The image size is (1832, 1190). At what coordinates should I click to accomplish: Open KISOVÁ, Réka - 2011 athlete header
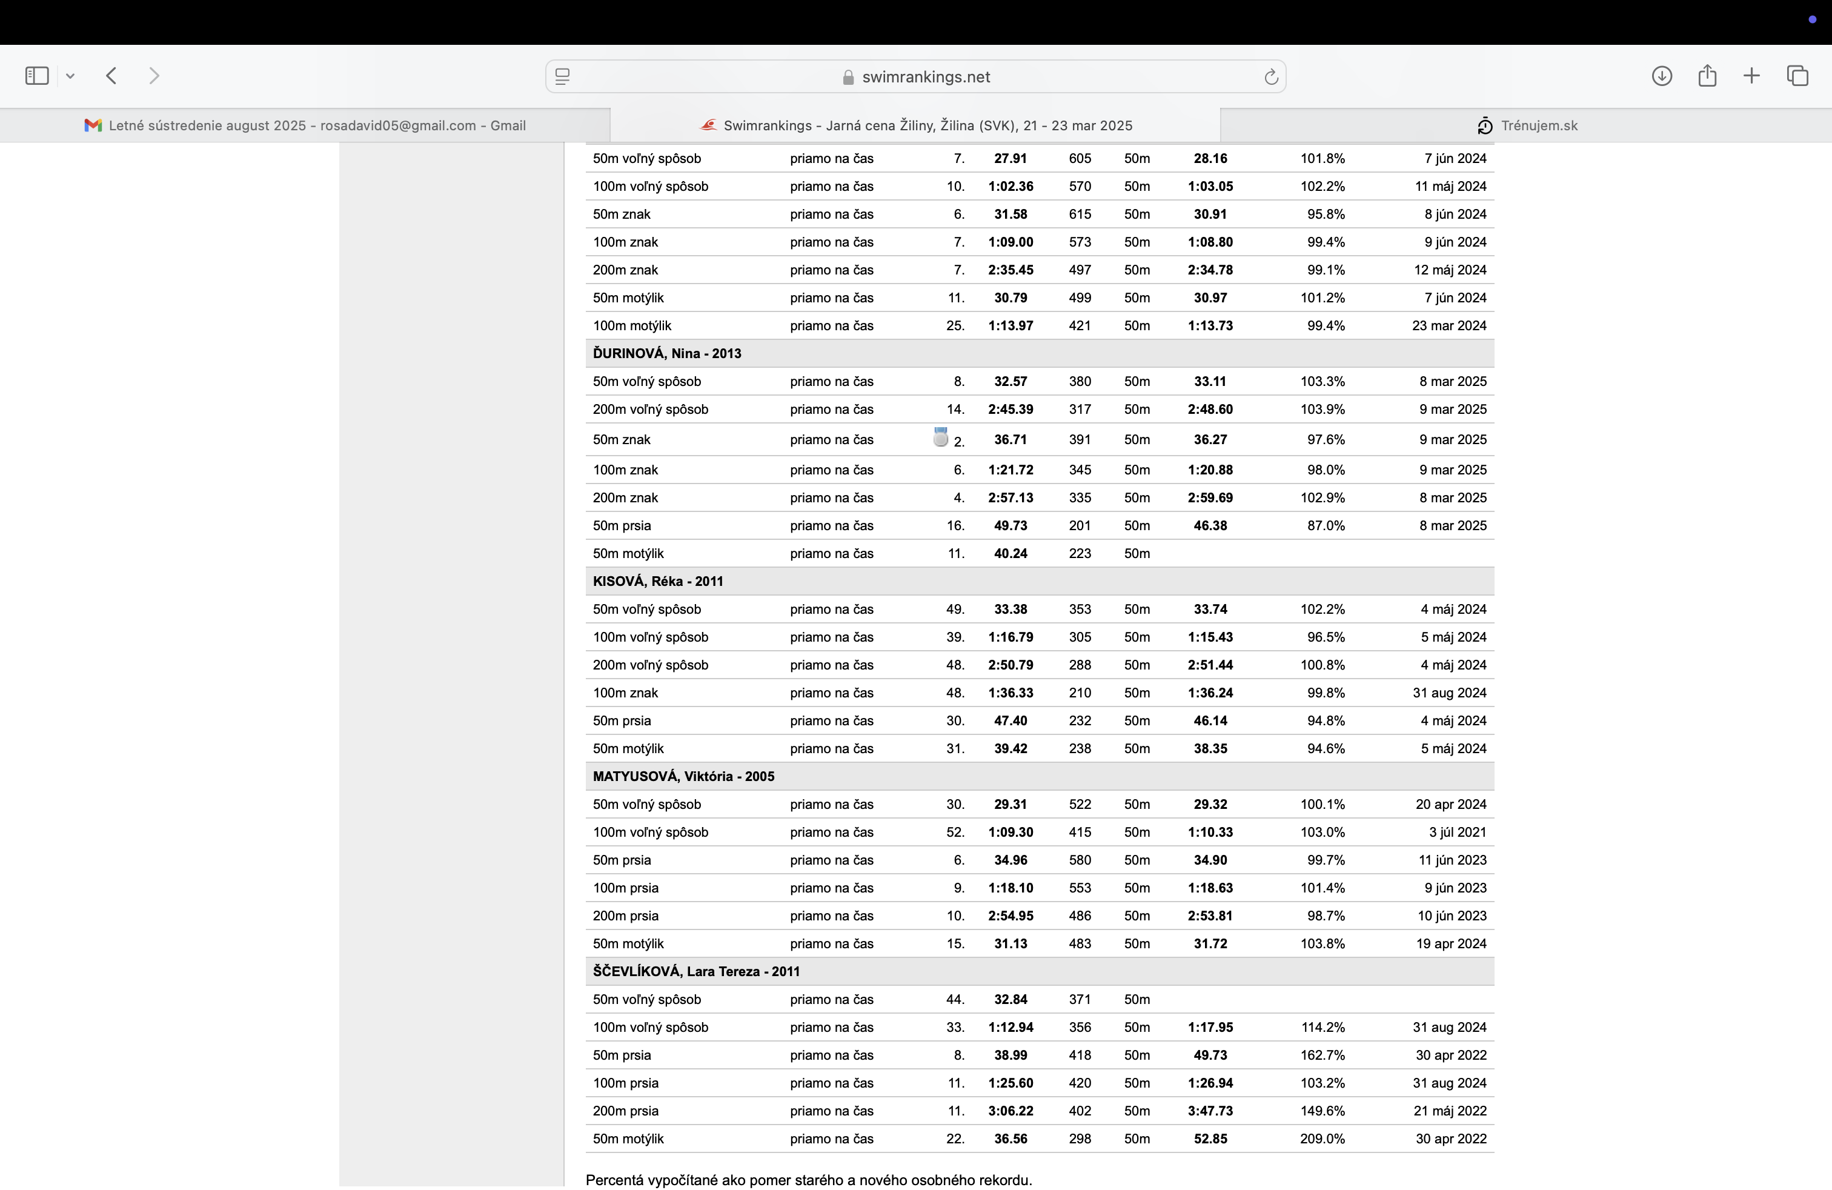[657, 581]
